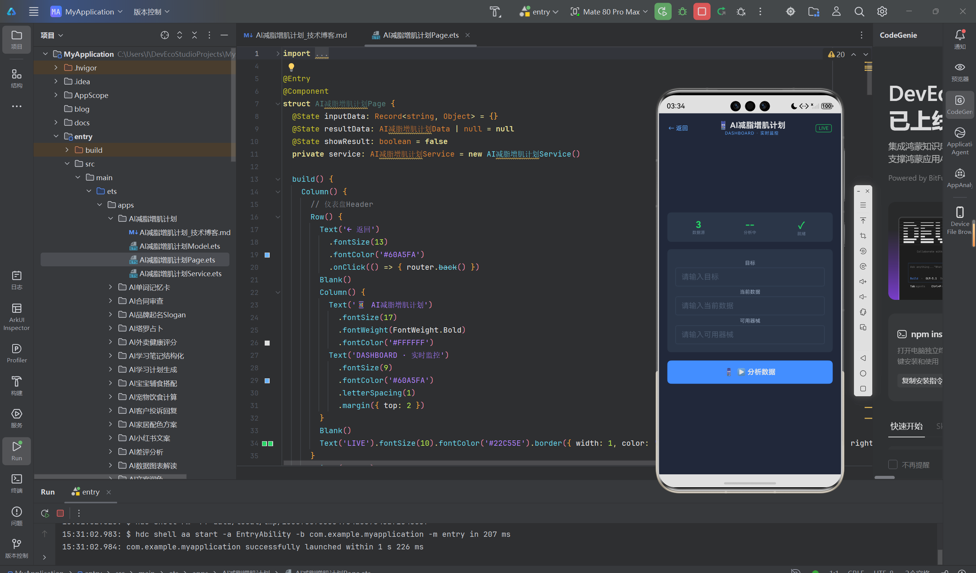Stop the running app in top toolbar

pyautogui.click(x=702, y=11)
